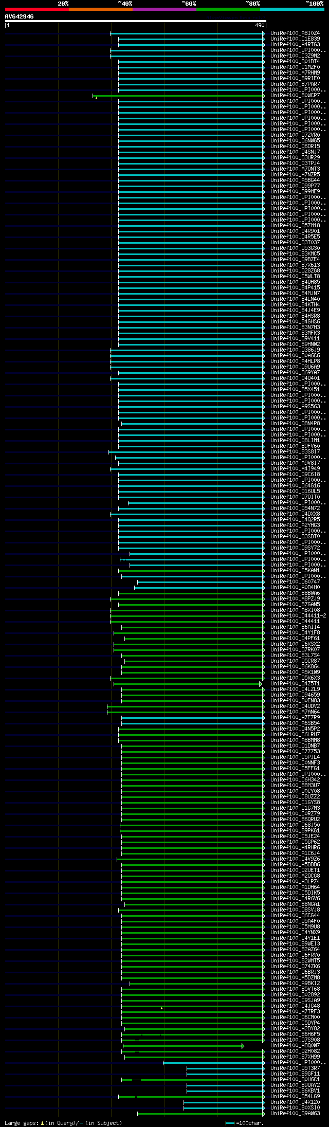Image resolution: width=329 pixels, height=1127 pixels.
Task: Click the UniRef100_Q5CR87 label
Action: [x=295, y=661]
